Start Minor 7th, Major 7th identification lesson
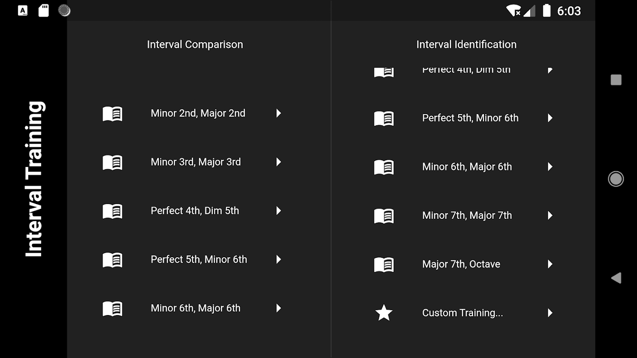The height and width of the screenshot is (358, 637). 467,216
